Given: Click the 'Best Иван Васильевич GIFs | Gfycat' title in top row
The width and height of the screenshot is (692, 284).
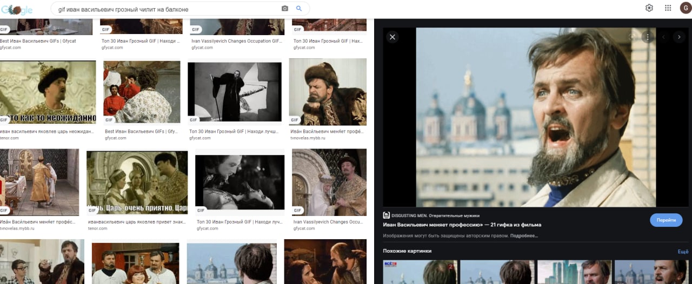Looking at the screenshot, I should tap(38, 41).
